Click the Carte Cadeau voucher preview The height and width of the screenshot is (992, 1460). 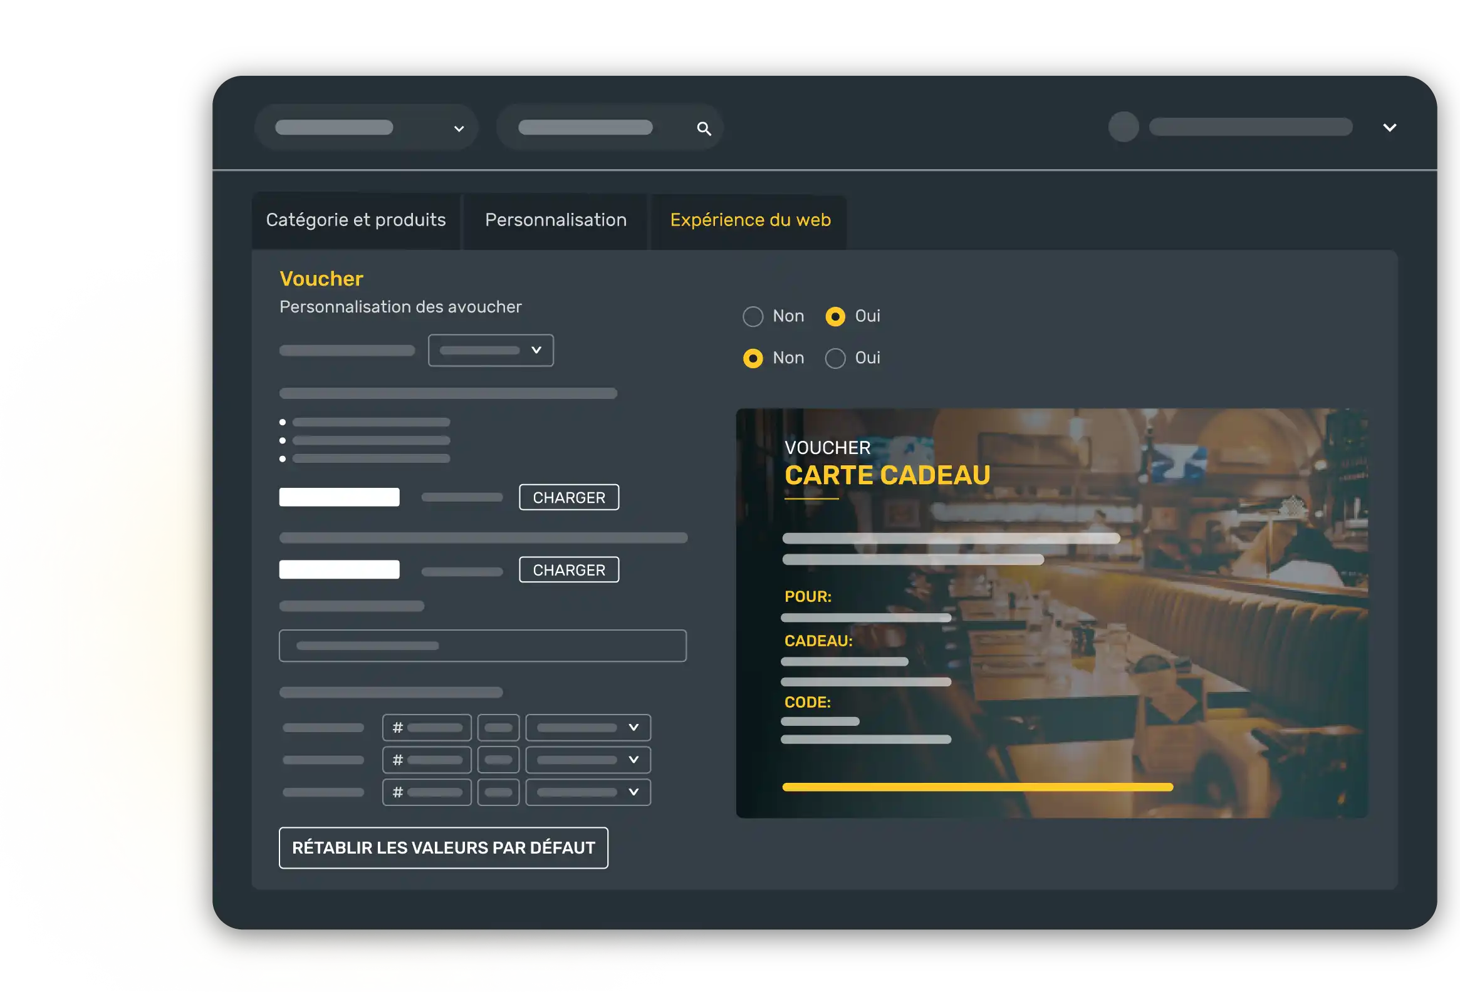(x=1051, y=612)
